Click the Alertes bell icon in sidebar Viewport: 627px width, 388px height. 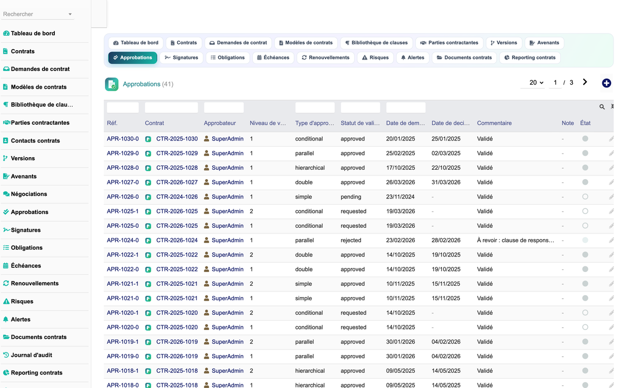[x=6, y=319]
